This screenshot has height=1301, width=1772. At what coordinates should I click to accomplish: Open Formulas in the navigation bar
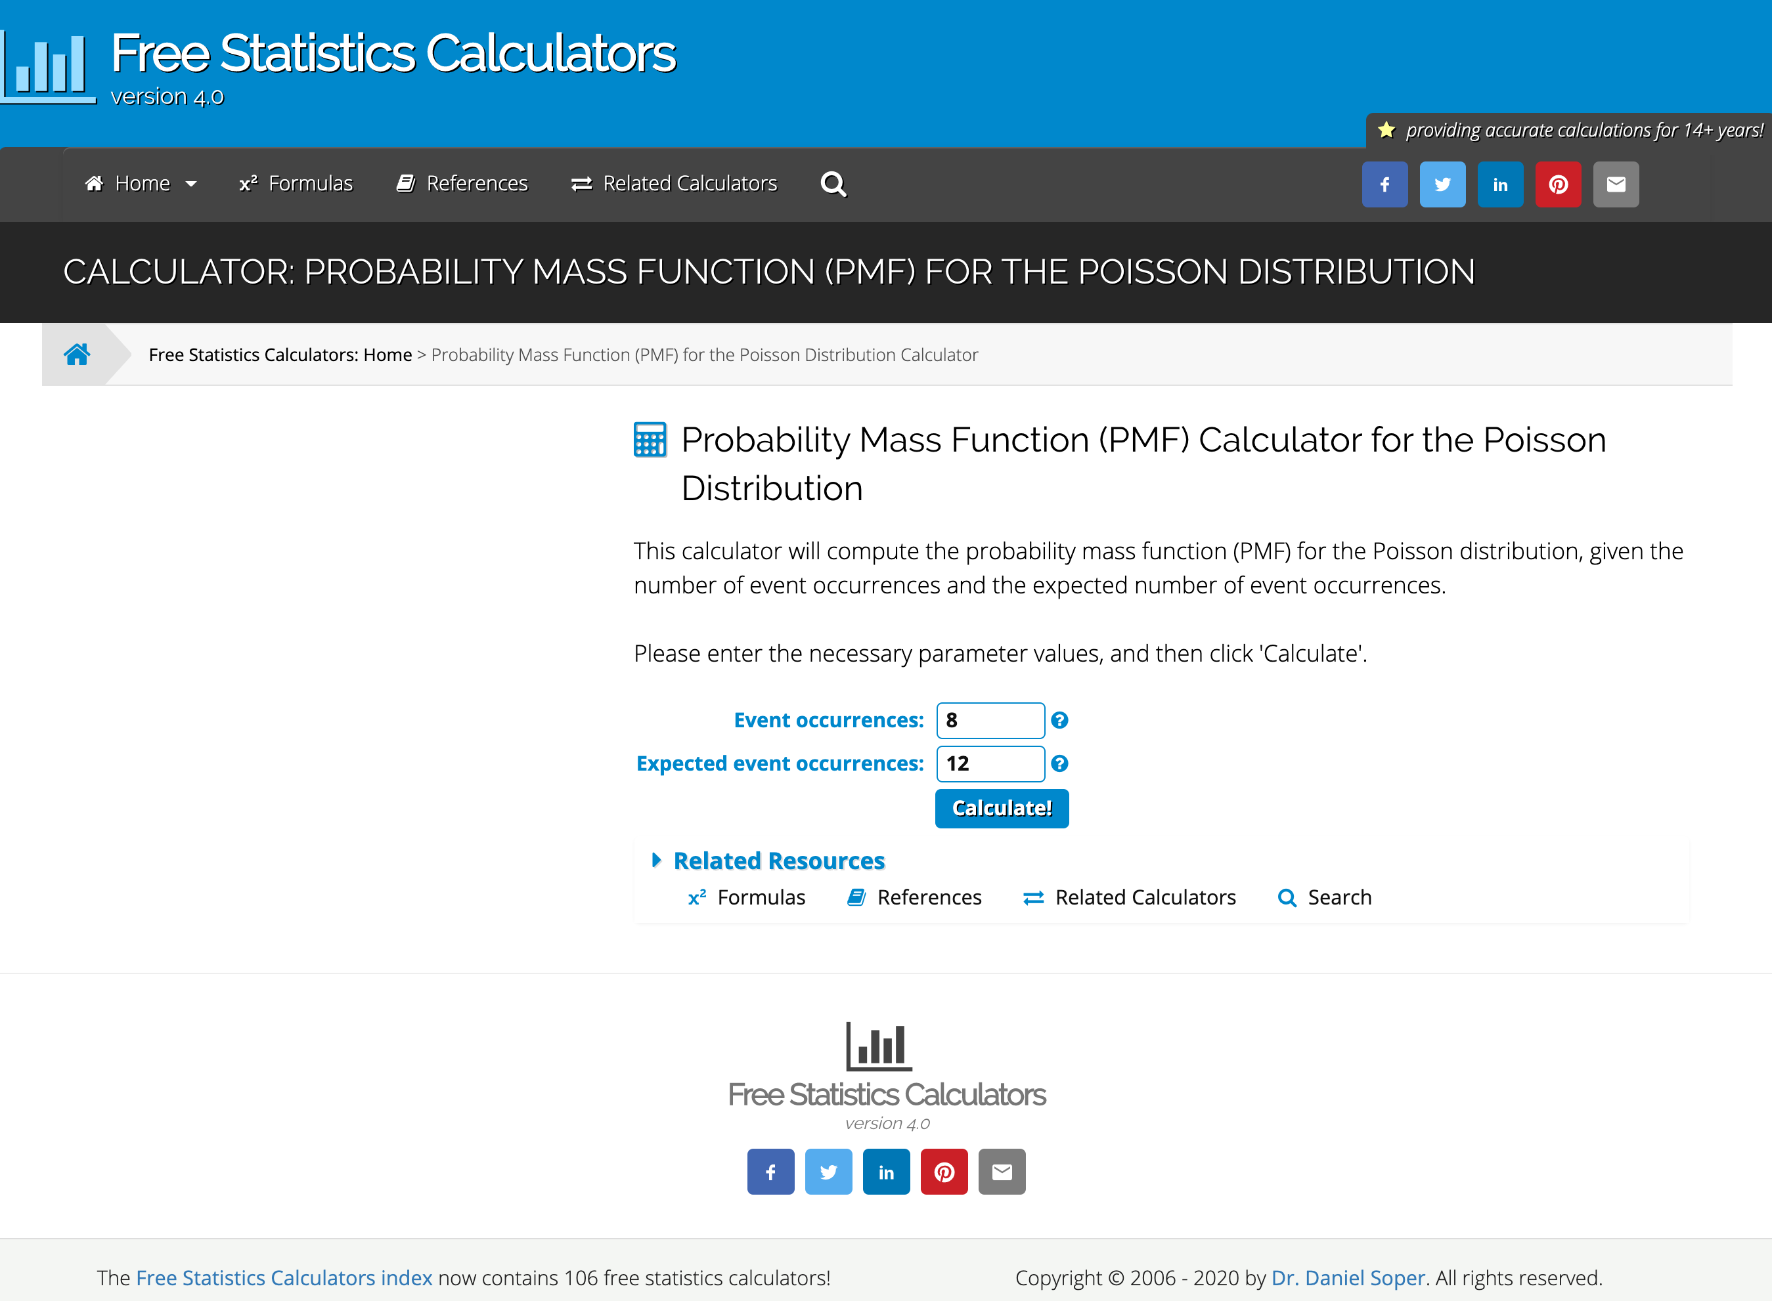296,184
